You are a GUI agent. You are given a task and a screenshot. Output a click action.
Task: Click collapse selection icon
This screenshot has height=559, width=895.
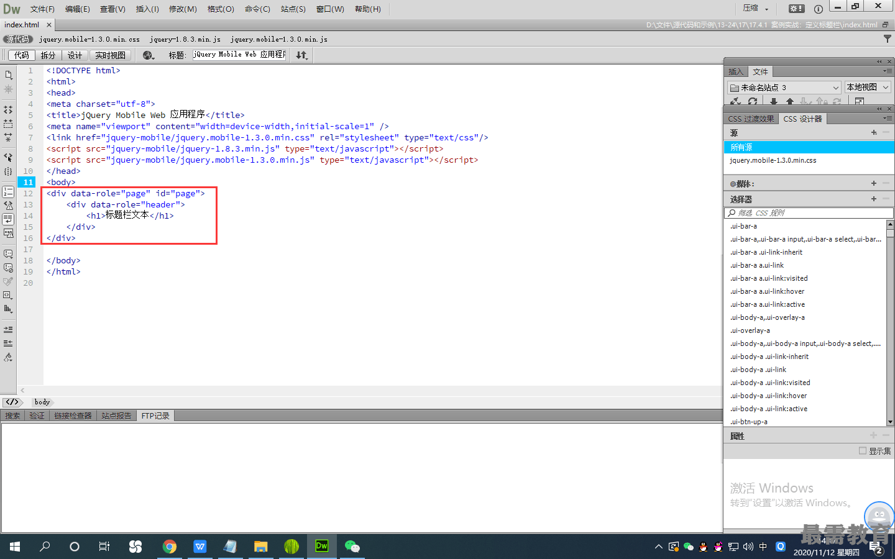(8, 124)
